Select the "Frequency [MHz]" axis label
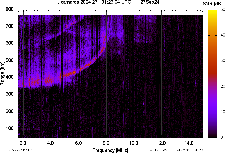This screenshot has width=225, height=153. [x=110, y=150]
